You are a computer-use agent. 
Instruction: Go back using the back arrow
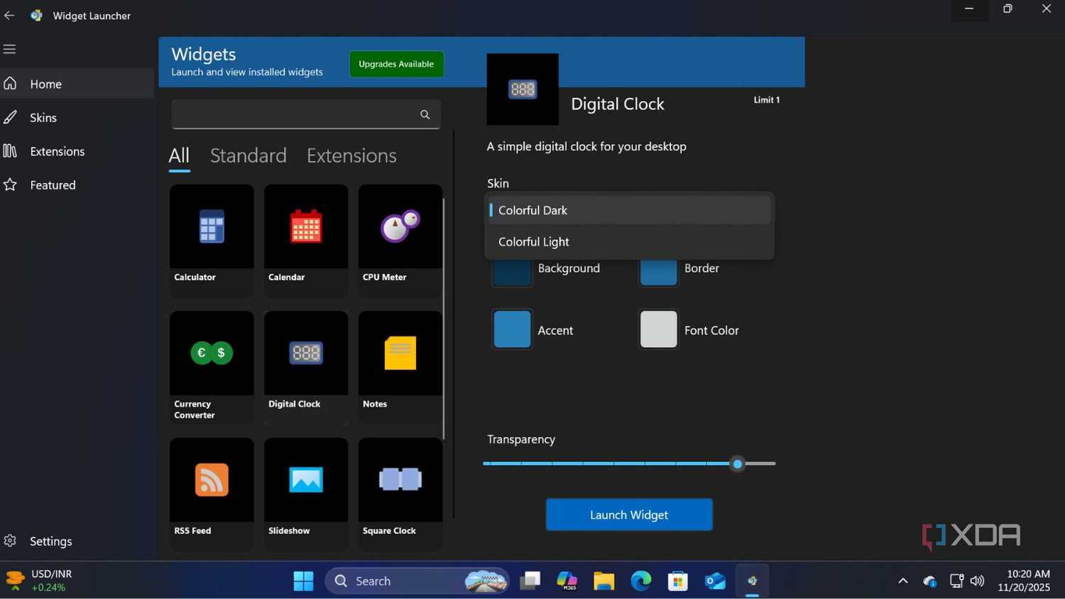click(9, 15)
